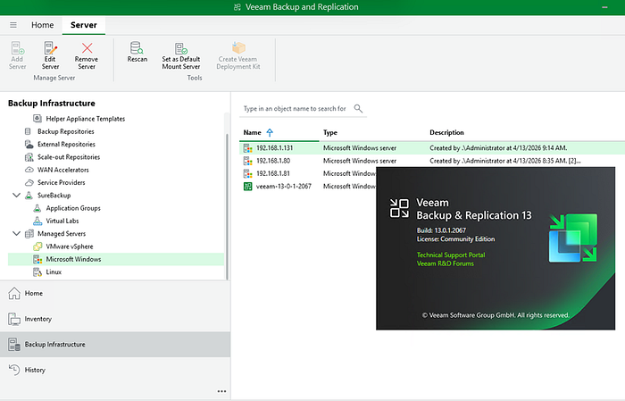Select Backup Repositories label in tree
This screenshot has height=401, width=625.
[x=66, y=131]
